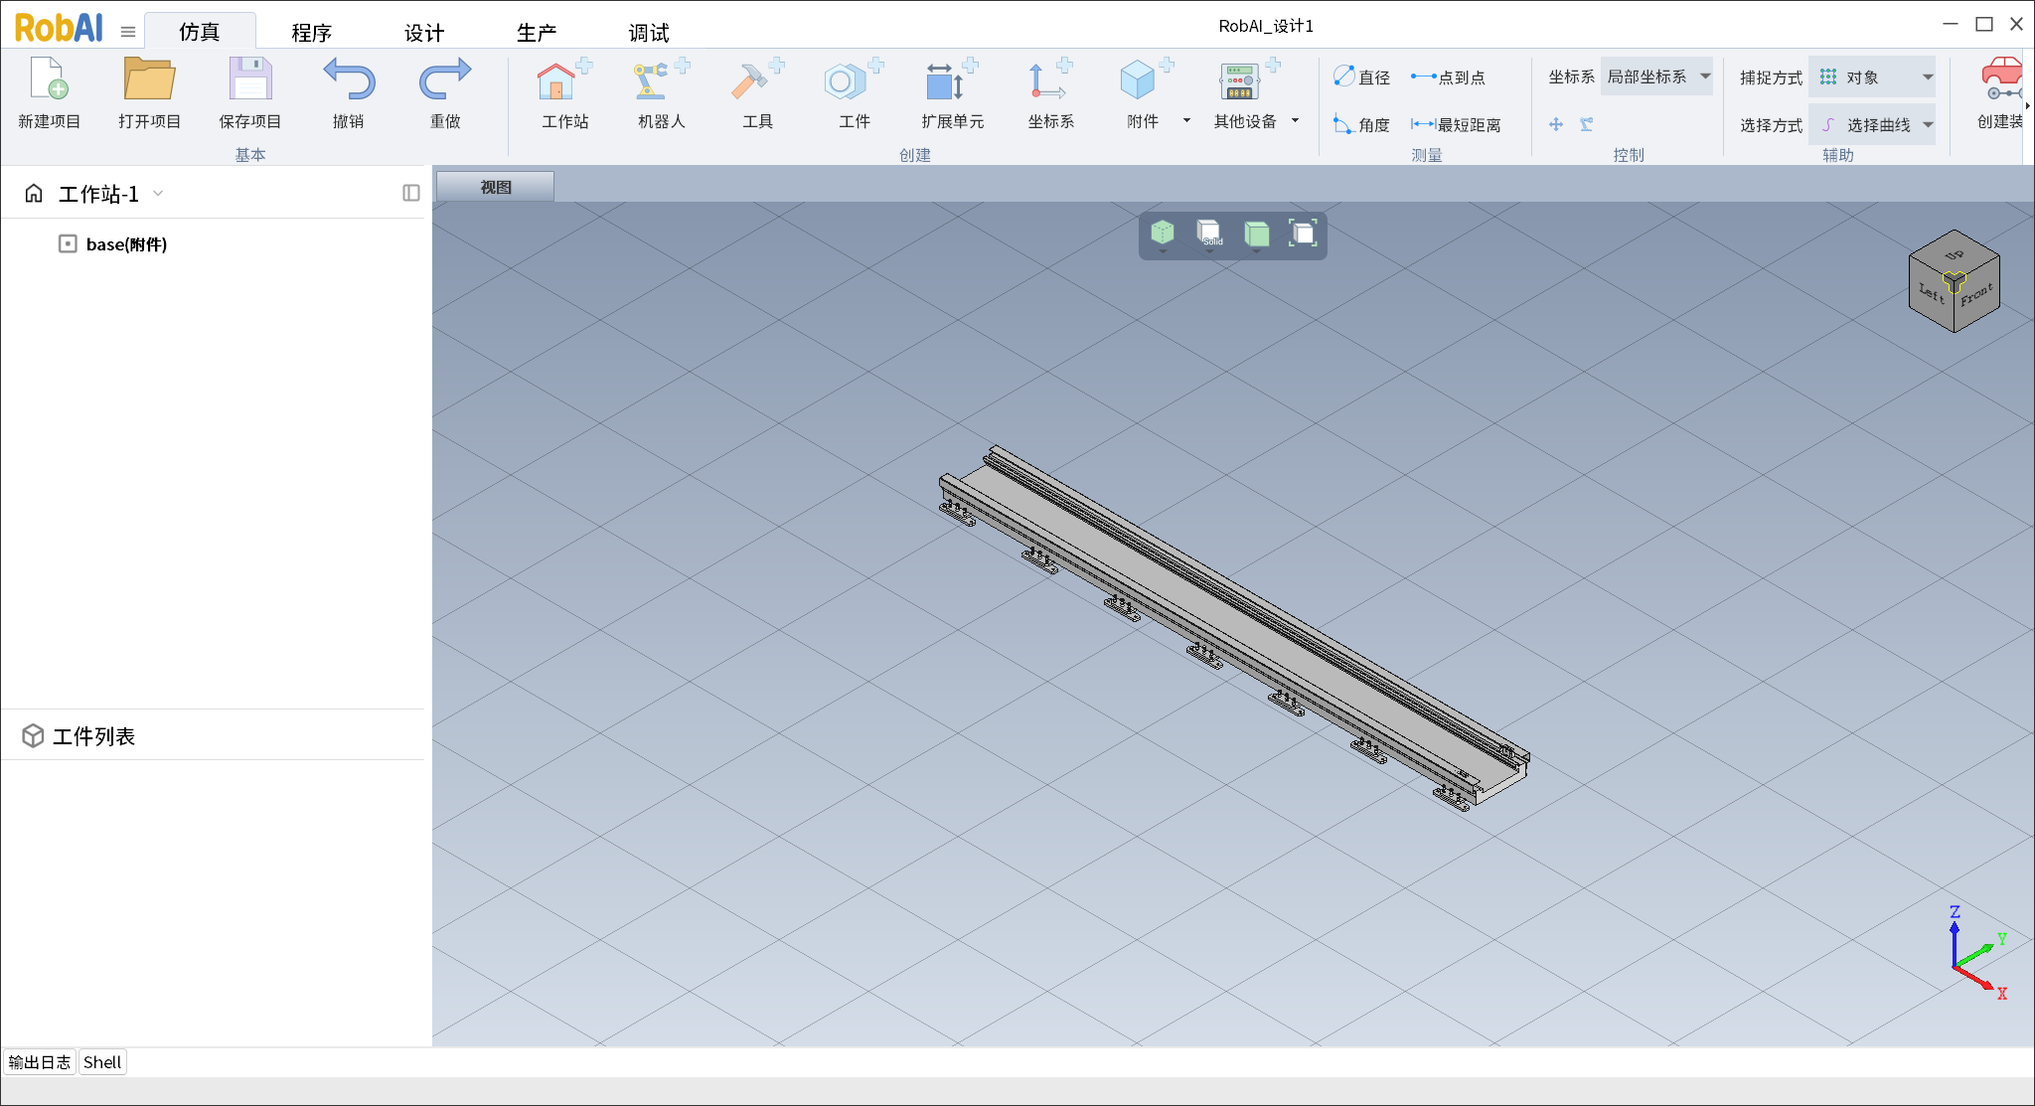Measure 点到点 point-to-point distance

click(1448, 77)
